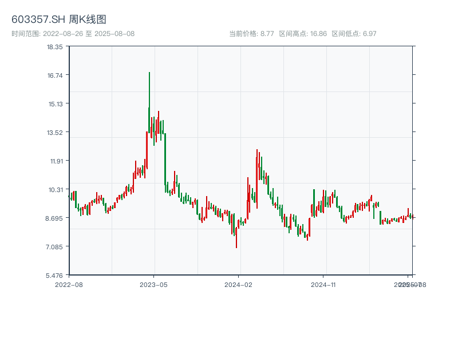
Task: Click the current price label 当前价格: 8.77
Action: tap(251, 34)
